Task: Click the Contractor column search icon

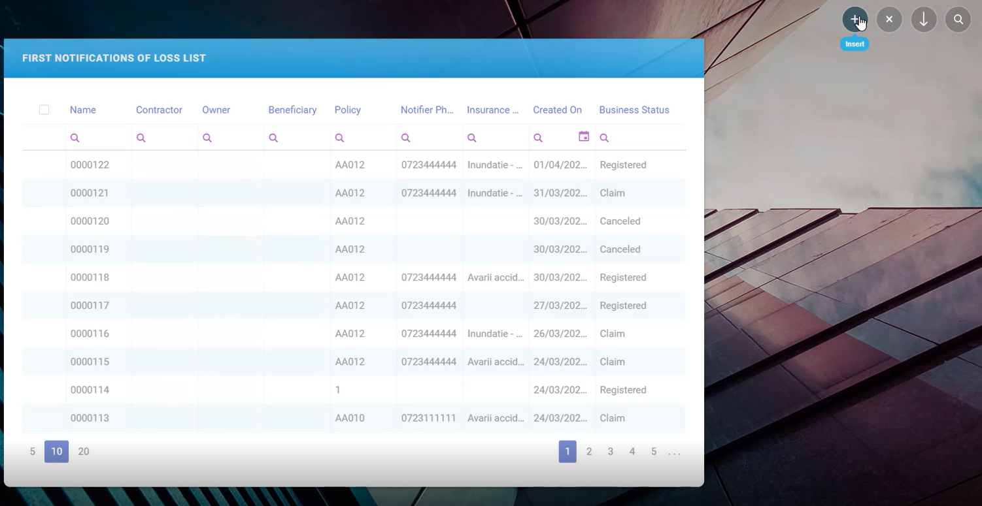Action: pyautogui.click(x=141, y=138)
